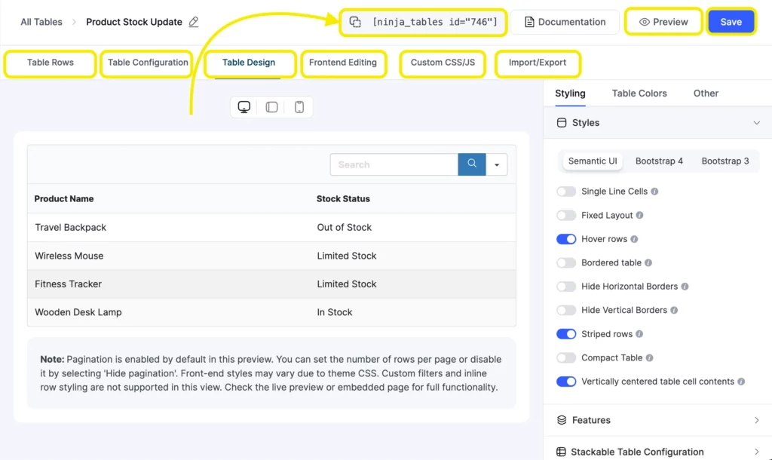This screenshot has height=460, width=772.
Task: Open the Table Configuration tab
Action: [148, 63]
